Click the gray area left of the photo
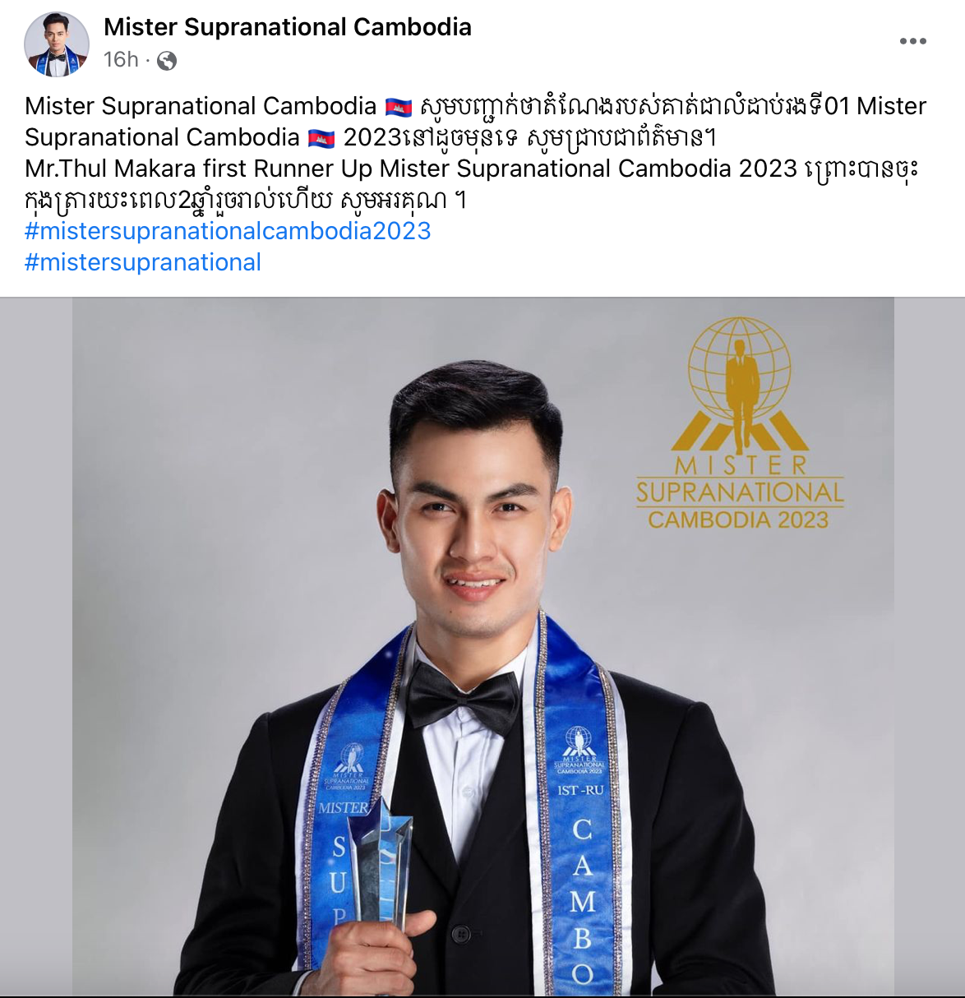The image size is (965, 998). 36,646
